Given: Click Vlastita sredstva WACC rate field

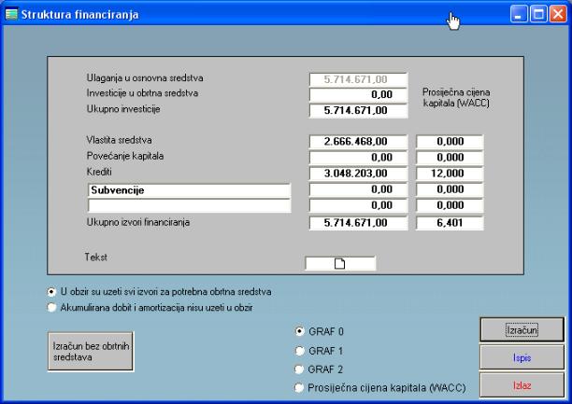Looking at the screenshot, I should click(450, 141).
